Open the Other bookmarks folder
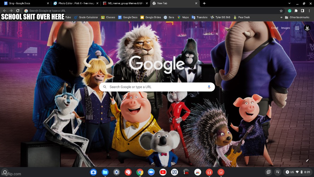Viewport: 314px width, 177px height. point(297,17)
